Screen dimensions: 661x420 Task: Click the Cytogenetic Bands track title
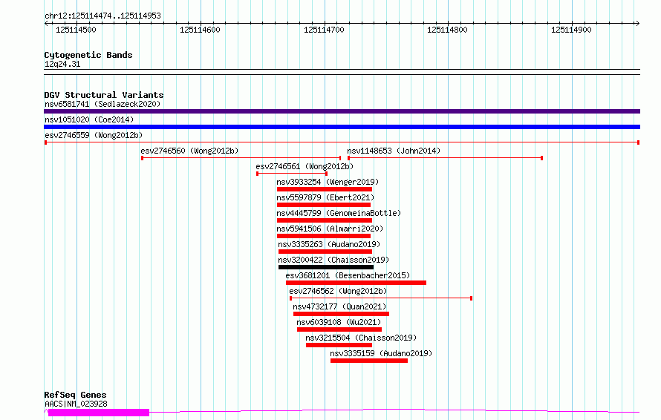click(x=88, y=55)
